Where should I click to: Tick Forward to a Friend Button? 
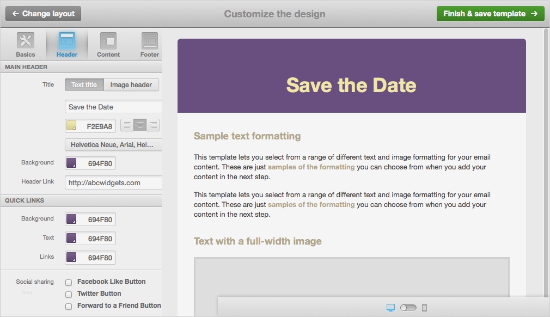click(69, 307)
